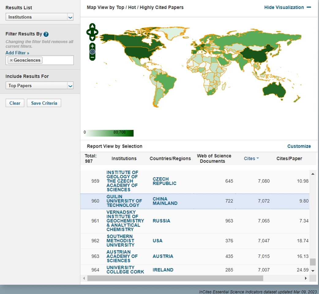Open the Results List Institutions dropdown
The width and height of the screenshot is (319, 294).
point(39,17)
